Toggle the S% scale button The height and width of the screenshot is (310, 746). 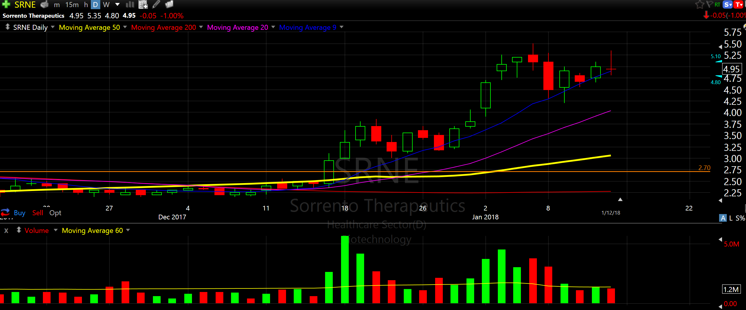[x=740, y=218]
